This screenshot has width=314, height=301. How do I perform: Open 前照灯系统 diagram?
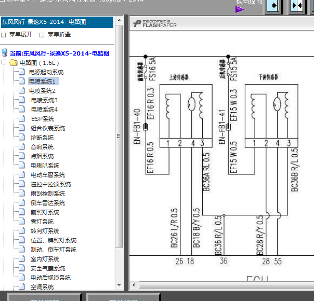[x=45, y=212]
